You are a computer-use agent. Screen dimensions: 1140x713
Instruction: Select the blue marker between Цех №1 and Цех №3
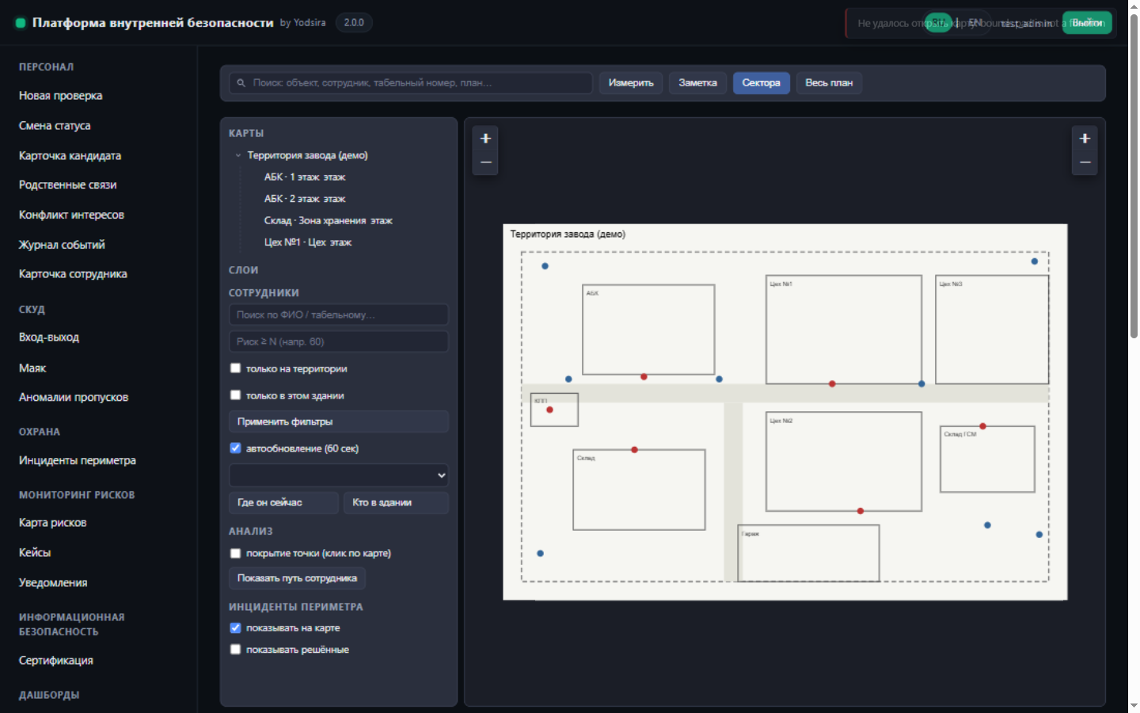pyautogui.click(x=921, y=383)
